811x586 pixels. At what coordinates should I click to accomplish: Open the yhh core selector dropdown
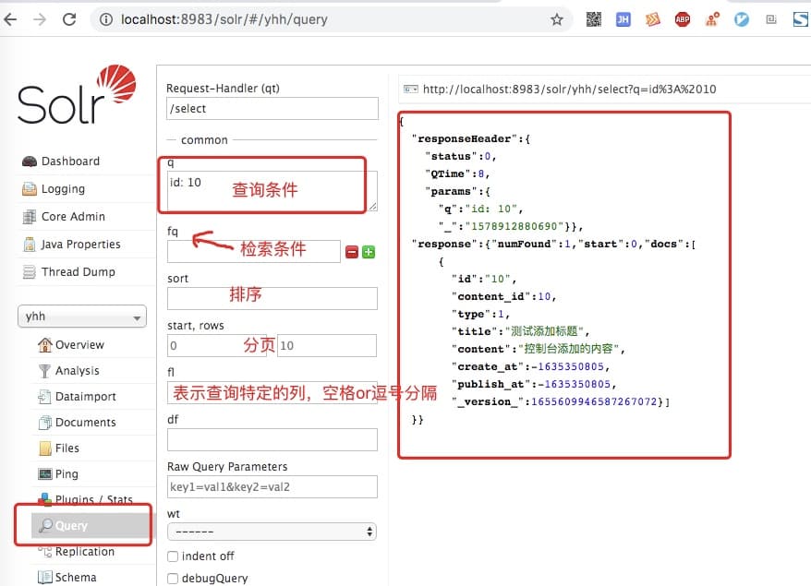[x=82, y=317]
